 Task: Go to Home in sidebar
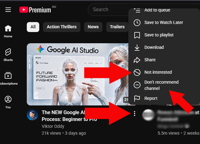tap(8, 31)
